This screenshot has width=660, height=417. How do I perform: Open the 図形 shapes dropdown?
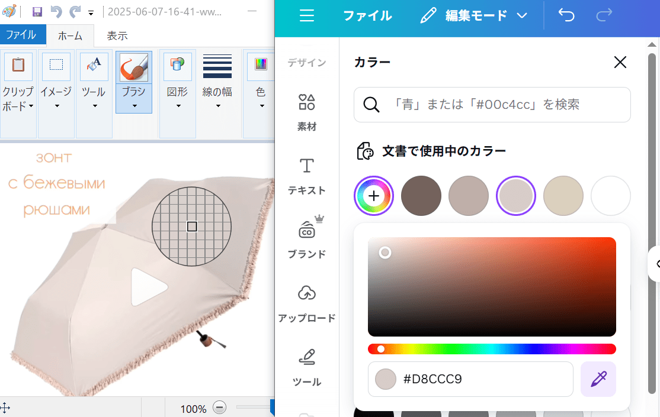pyautogui.click(x=178, y=106)
